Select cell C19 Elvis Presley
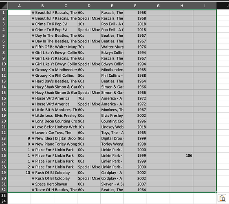229x204 pixels. 66,115
